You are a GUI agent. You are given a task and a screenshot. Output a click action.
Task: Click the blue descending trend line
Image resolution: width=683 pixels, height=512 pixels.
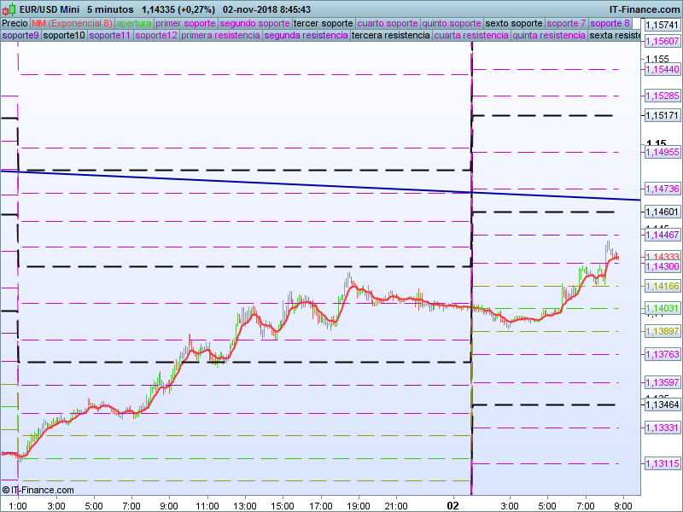pyautogui.click(x=256, y=181)
